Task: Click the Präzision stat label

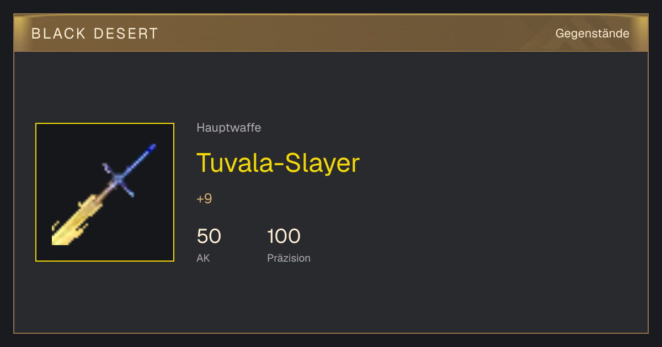Action: click(x=289, y=258)
